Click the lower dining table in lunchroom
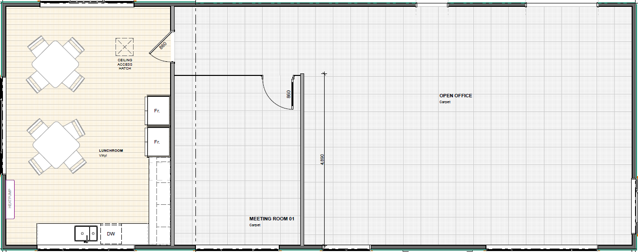The height and width of the screenshot is (252, 638). 56,145
